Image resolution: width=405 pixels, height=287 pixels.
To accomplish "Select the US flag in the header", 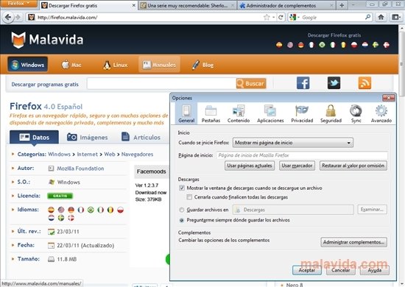I will click(290, 45).
